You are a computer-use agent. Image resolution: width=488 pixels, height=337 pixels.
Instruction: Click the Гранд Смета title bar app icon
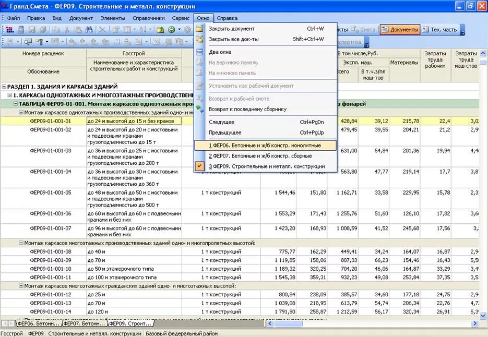[x=5, y=6]
